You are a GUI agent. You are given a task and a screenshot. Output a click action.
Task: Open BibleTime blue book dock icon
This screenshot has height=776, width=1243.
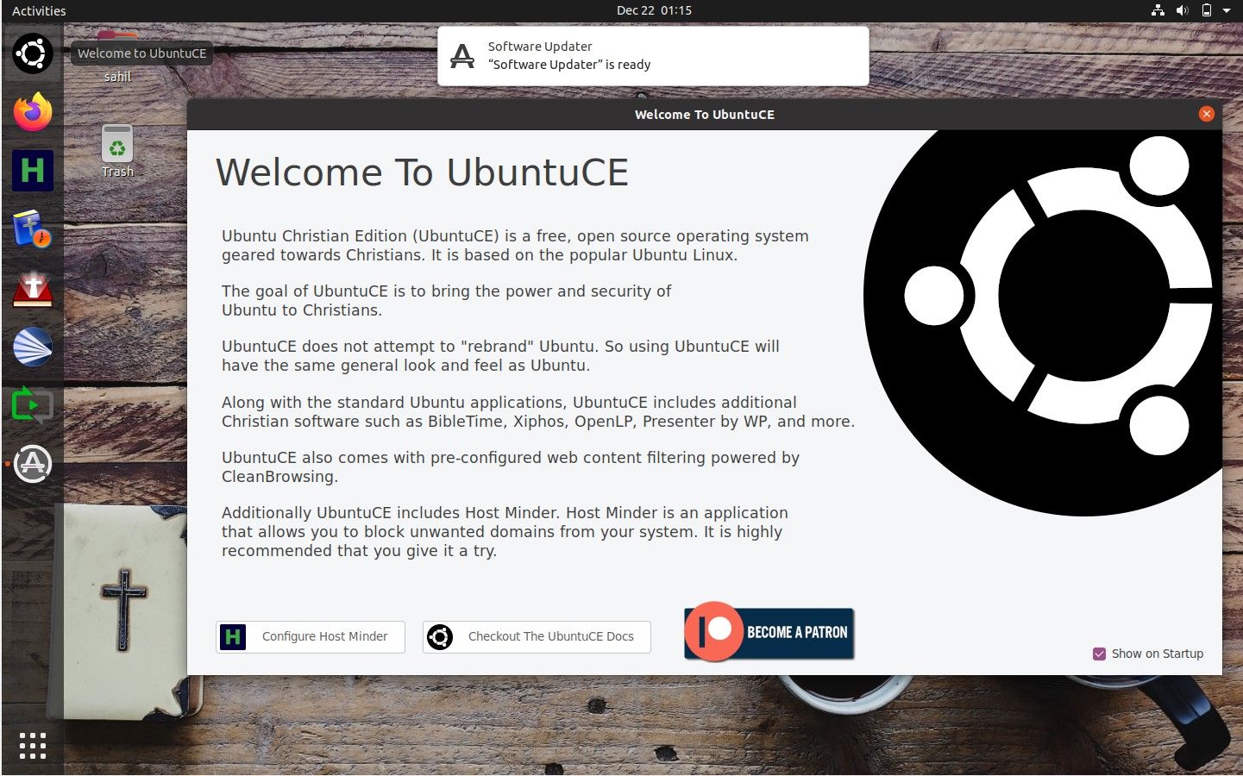point(33,229)
